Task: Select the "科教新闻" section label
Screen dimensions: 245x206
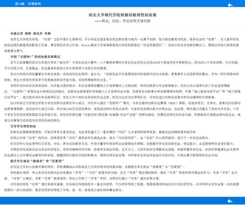Action: pos(34,4)
